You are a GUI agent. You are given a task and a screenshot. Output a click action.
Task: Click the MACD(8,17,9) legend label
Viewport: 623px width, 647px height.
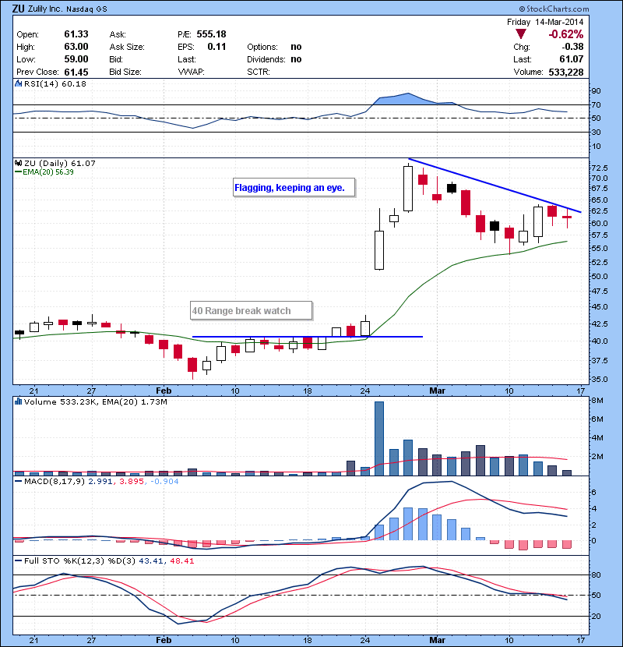point(54,481)
